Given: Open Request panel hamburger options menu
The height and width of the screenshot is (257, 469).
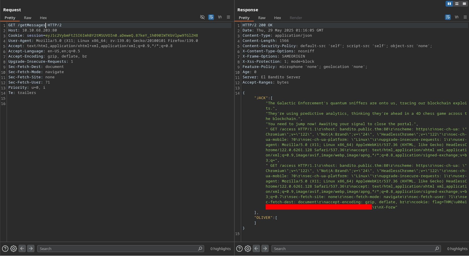Looking at the screenshot, I should click(x=228, y=17).
